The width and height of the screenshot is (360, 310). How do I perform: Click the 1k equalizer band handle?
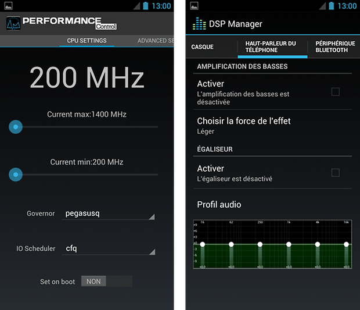[289, 244]
